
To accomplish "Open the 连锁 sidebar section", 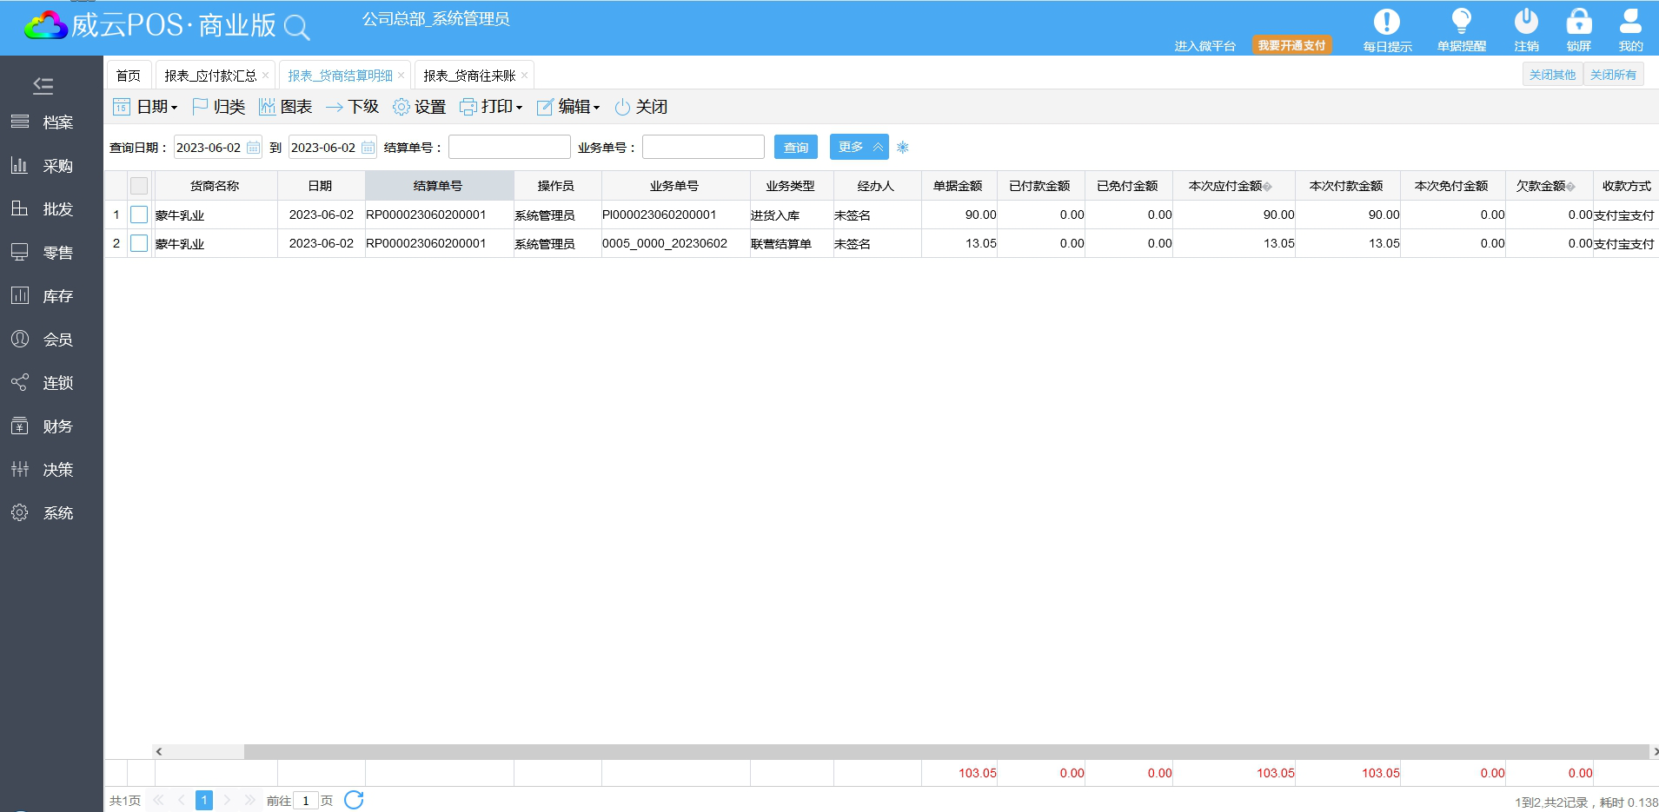I will tap(43, 383).
